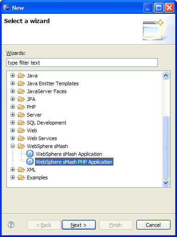This screenshot has width=177, height=237.
Task: Focus the type filter text field
Action: (x=82, y=63)
